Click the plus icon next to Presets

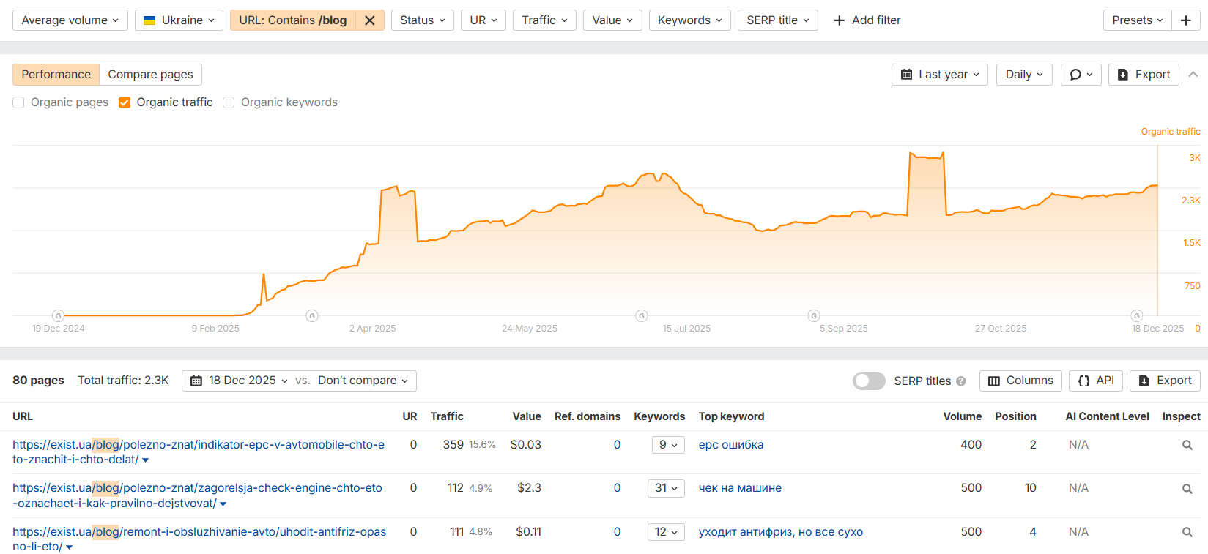tap(1185, 20)
